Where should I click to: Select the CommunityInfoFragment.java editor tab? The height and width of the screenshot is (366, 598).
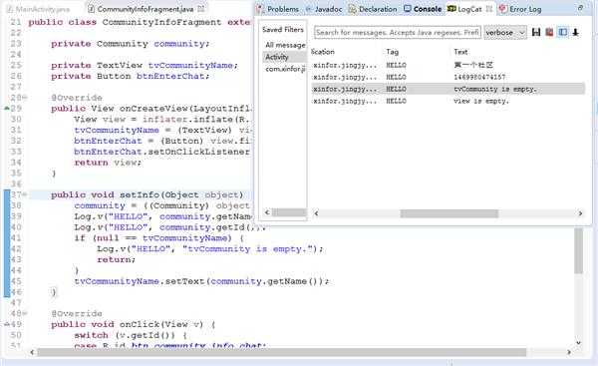point(145,9)
